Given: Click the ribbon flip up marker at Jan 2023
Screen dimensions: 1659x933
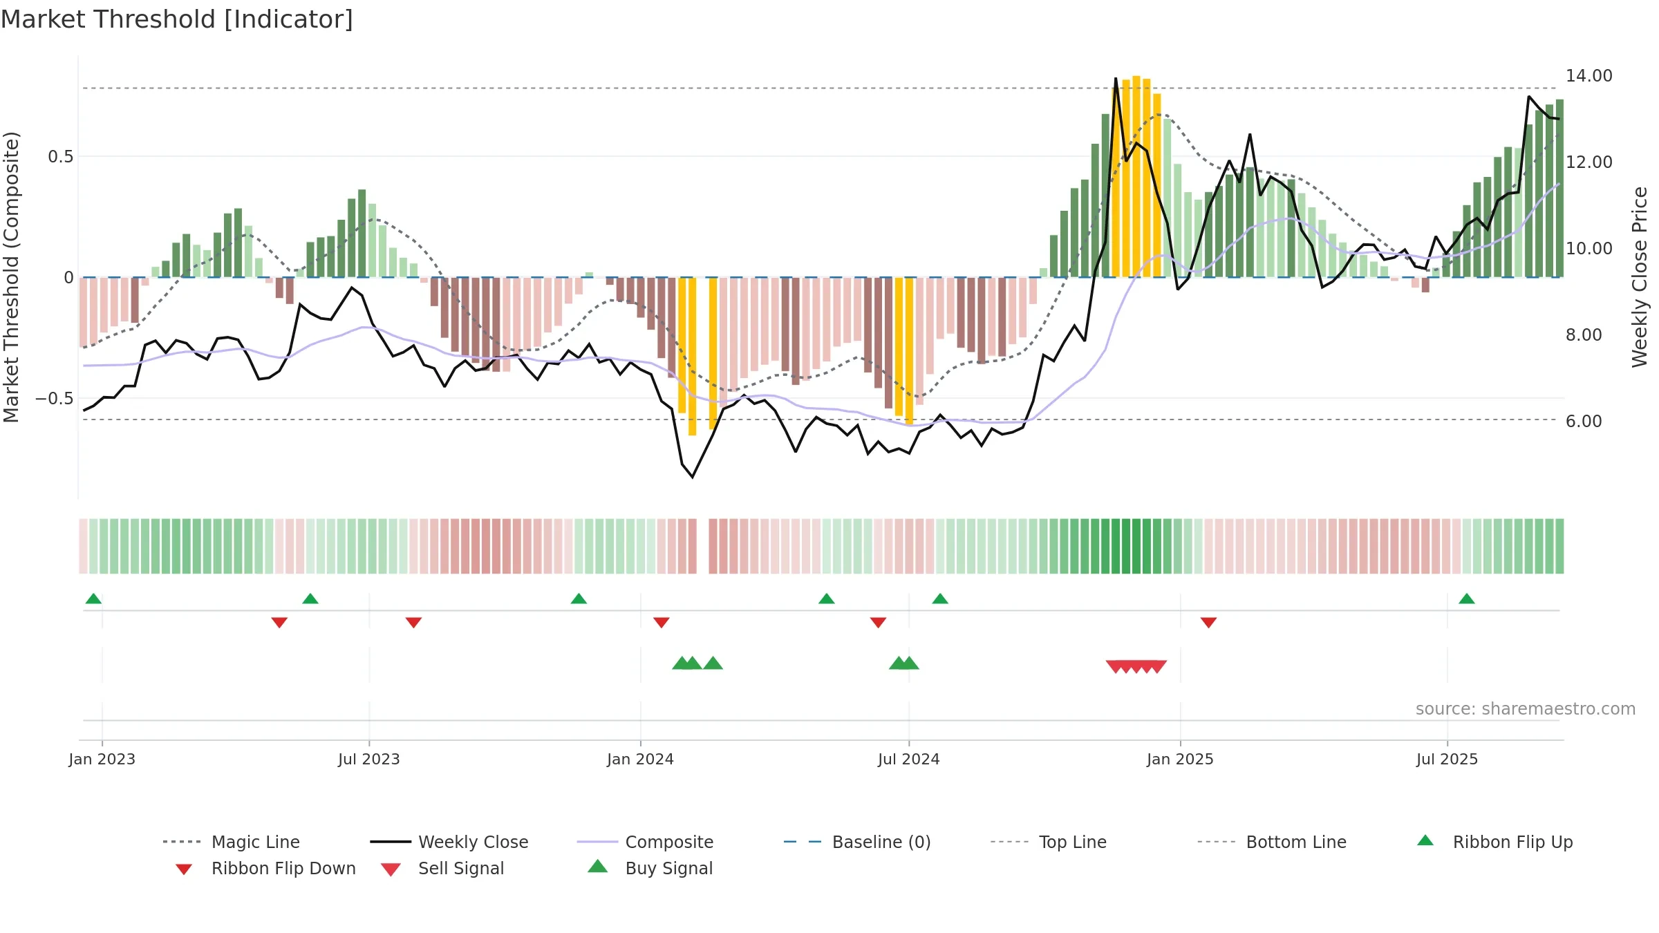Looking at the screenshot, I should click(x=94, y=599).
